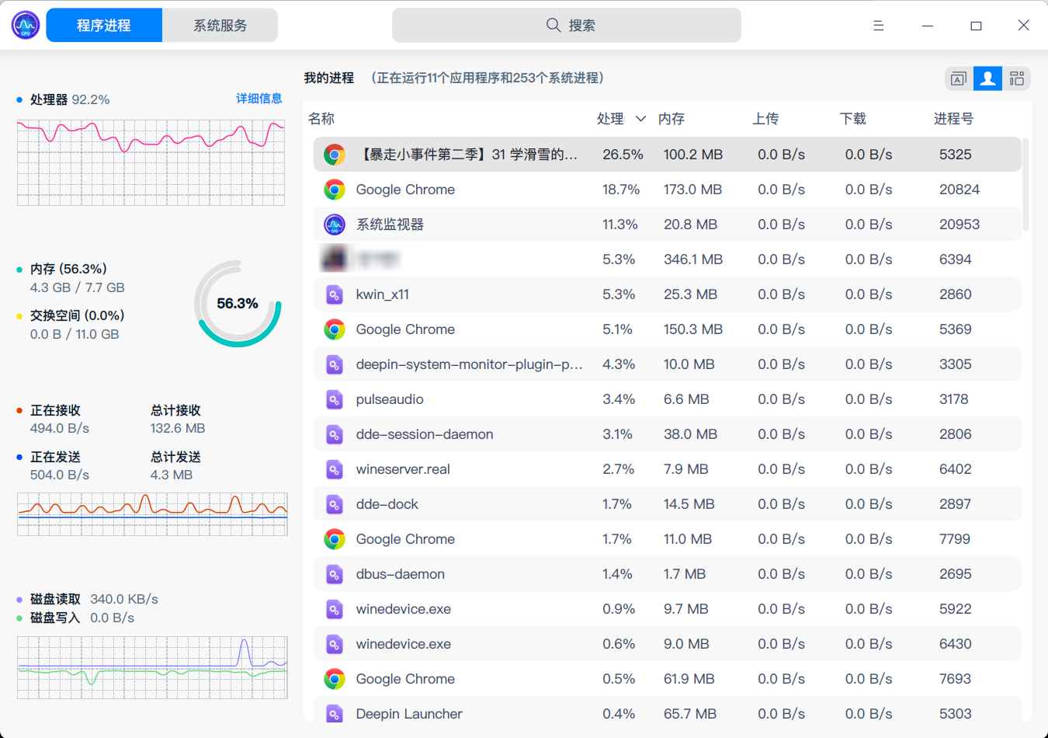The width and height of the screenshot is (1048, 738).
Task: Select the Google Chrome icon for PID 20824
Action: click(x=335, y=189)
